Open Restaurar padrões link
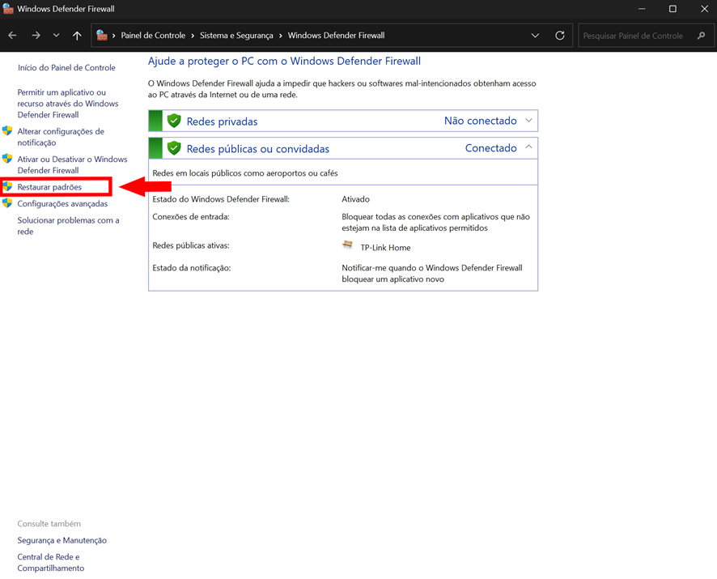717x579 pixels. pyautogui.click(x=49, y=187)
